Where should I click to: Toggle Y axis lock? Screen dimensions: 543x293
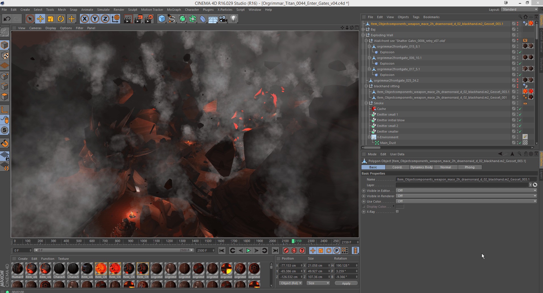tap(95, 19)
